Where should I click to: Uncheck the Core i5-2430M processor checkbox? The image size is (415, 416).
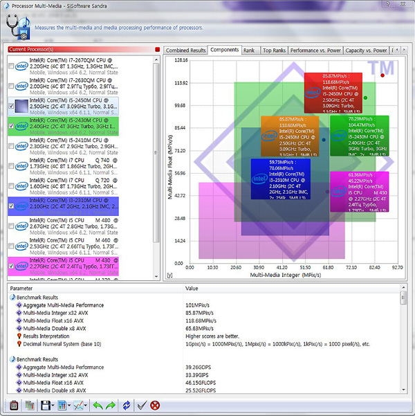pos(11,126)
